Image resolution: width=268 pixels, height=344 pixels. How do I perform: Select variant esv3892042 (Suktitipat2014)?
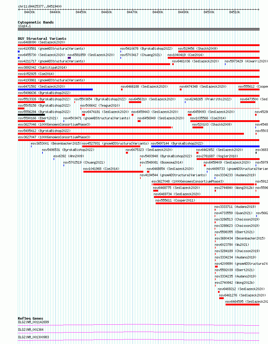(x=42, y=68)
